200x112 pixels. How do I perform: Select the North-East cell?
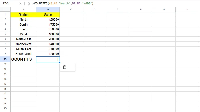[x=23, y=39]
